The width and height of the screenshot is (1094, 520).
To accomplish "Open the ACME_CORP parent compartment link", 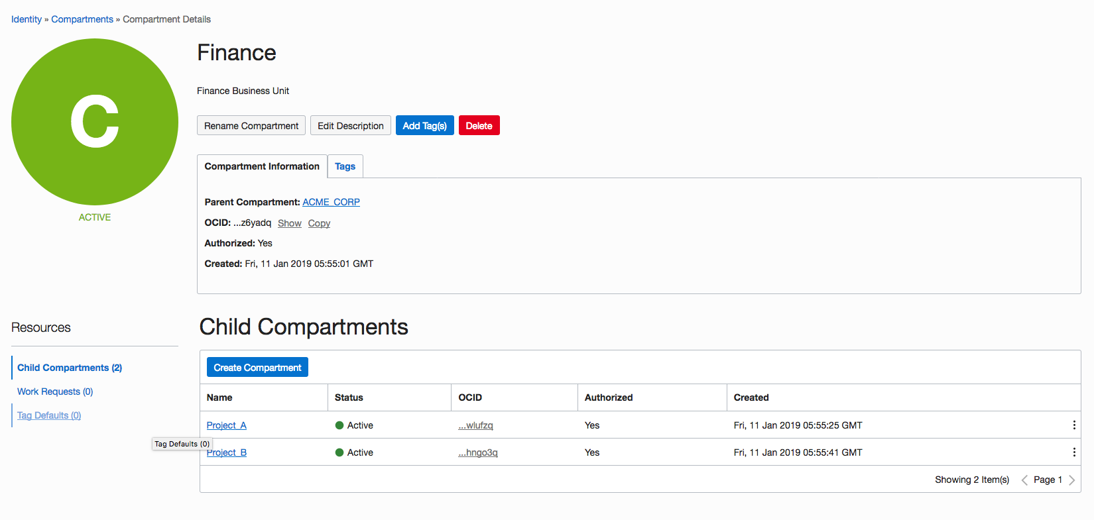I will coord(331,202).
